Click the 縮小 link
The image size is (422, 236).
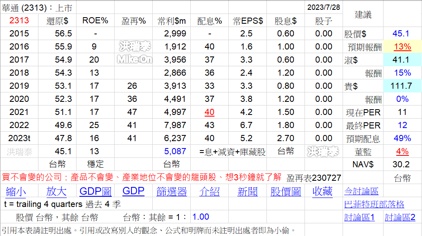tap(16, 192)
